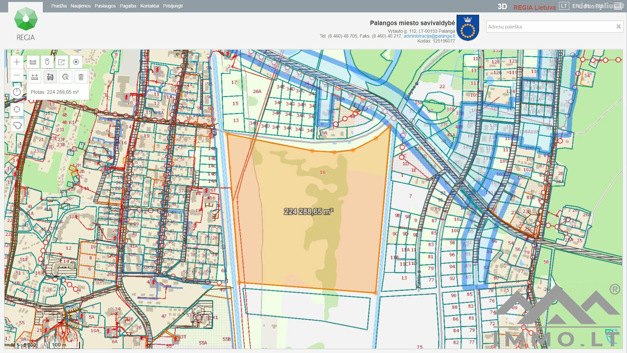Click the bottom-right vertex of the polygon
The width and height of the screenshot is (627, 353).
click(x=376, y=293)
